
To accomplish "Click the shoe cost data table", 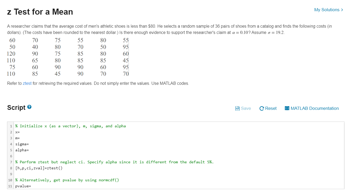I will click(x=68, y=57).
